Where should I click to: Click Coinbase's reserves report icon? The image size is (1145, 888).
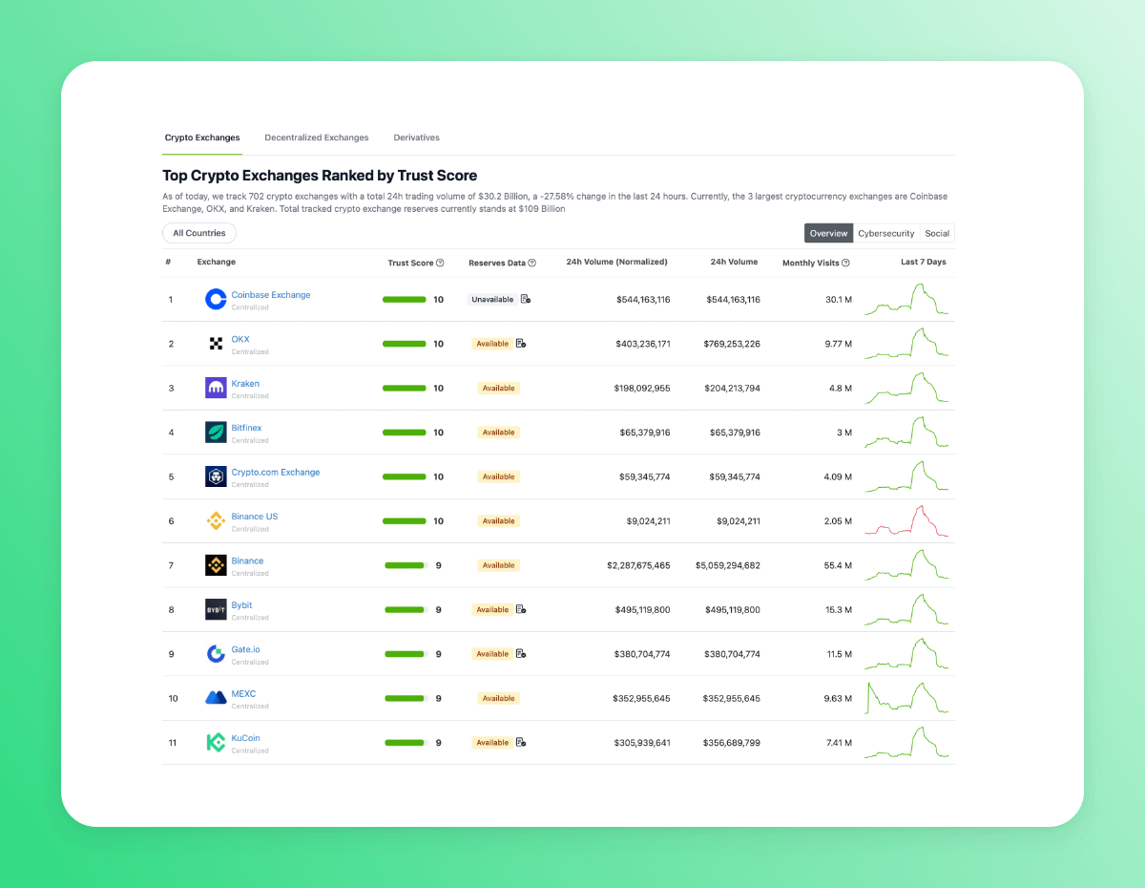pos(525,300)
